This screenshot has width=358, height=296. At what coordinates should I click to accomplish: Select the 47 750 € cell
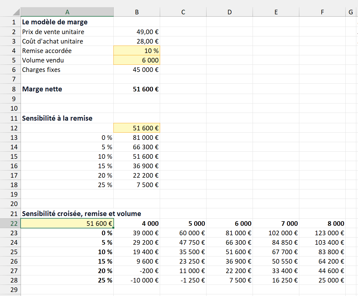[183, 242]
